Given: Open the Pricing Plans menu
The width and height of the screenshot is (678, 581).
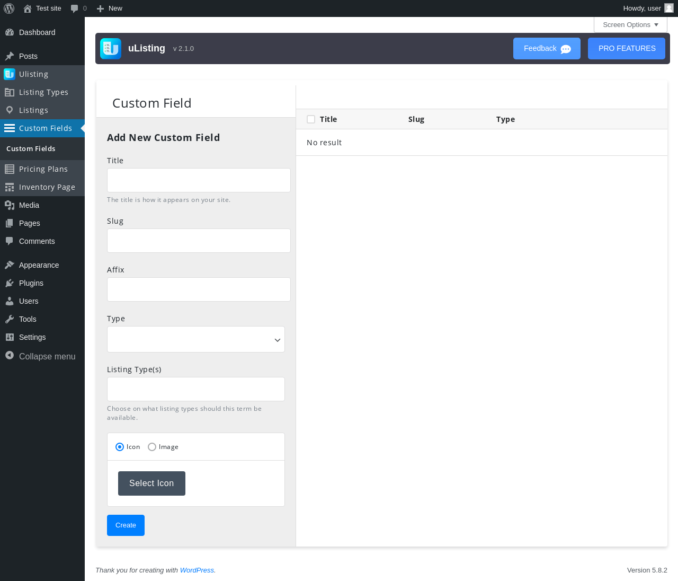Looking at the screenshot, I should tap(42, 169).
